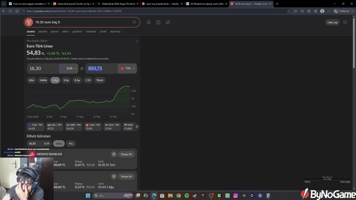
Task: Open the Döviz breadcrumb link
Action: click(44, 41)
